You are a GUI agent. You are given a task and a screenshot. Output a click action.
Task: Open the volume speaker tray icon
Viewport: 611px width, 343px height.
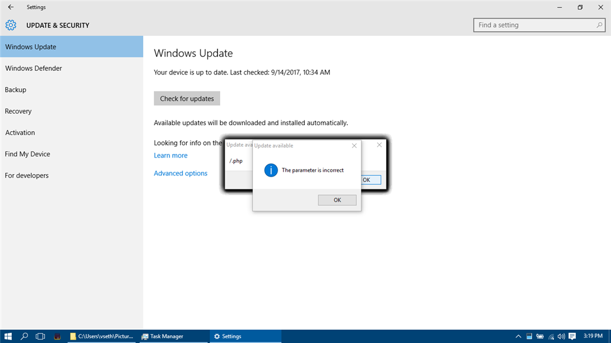pos(561,336)
